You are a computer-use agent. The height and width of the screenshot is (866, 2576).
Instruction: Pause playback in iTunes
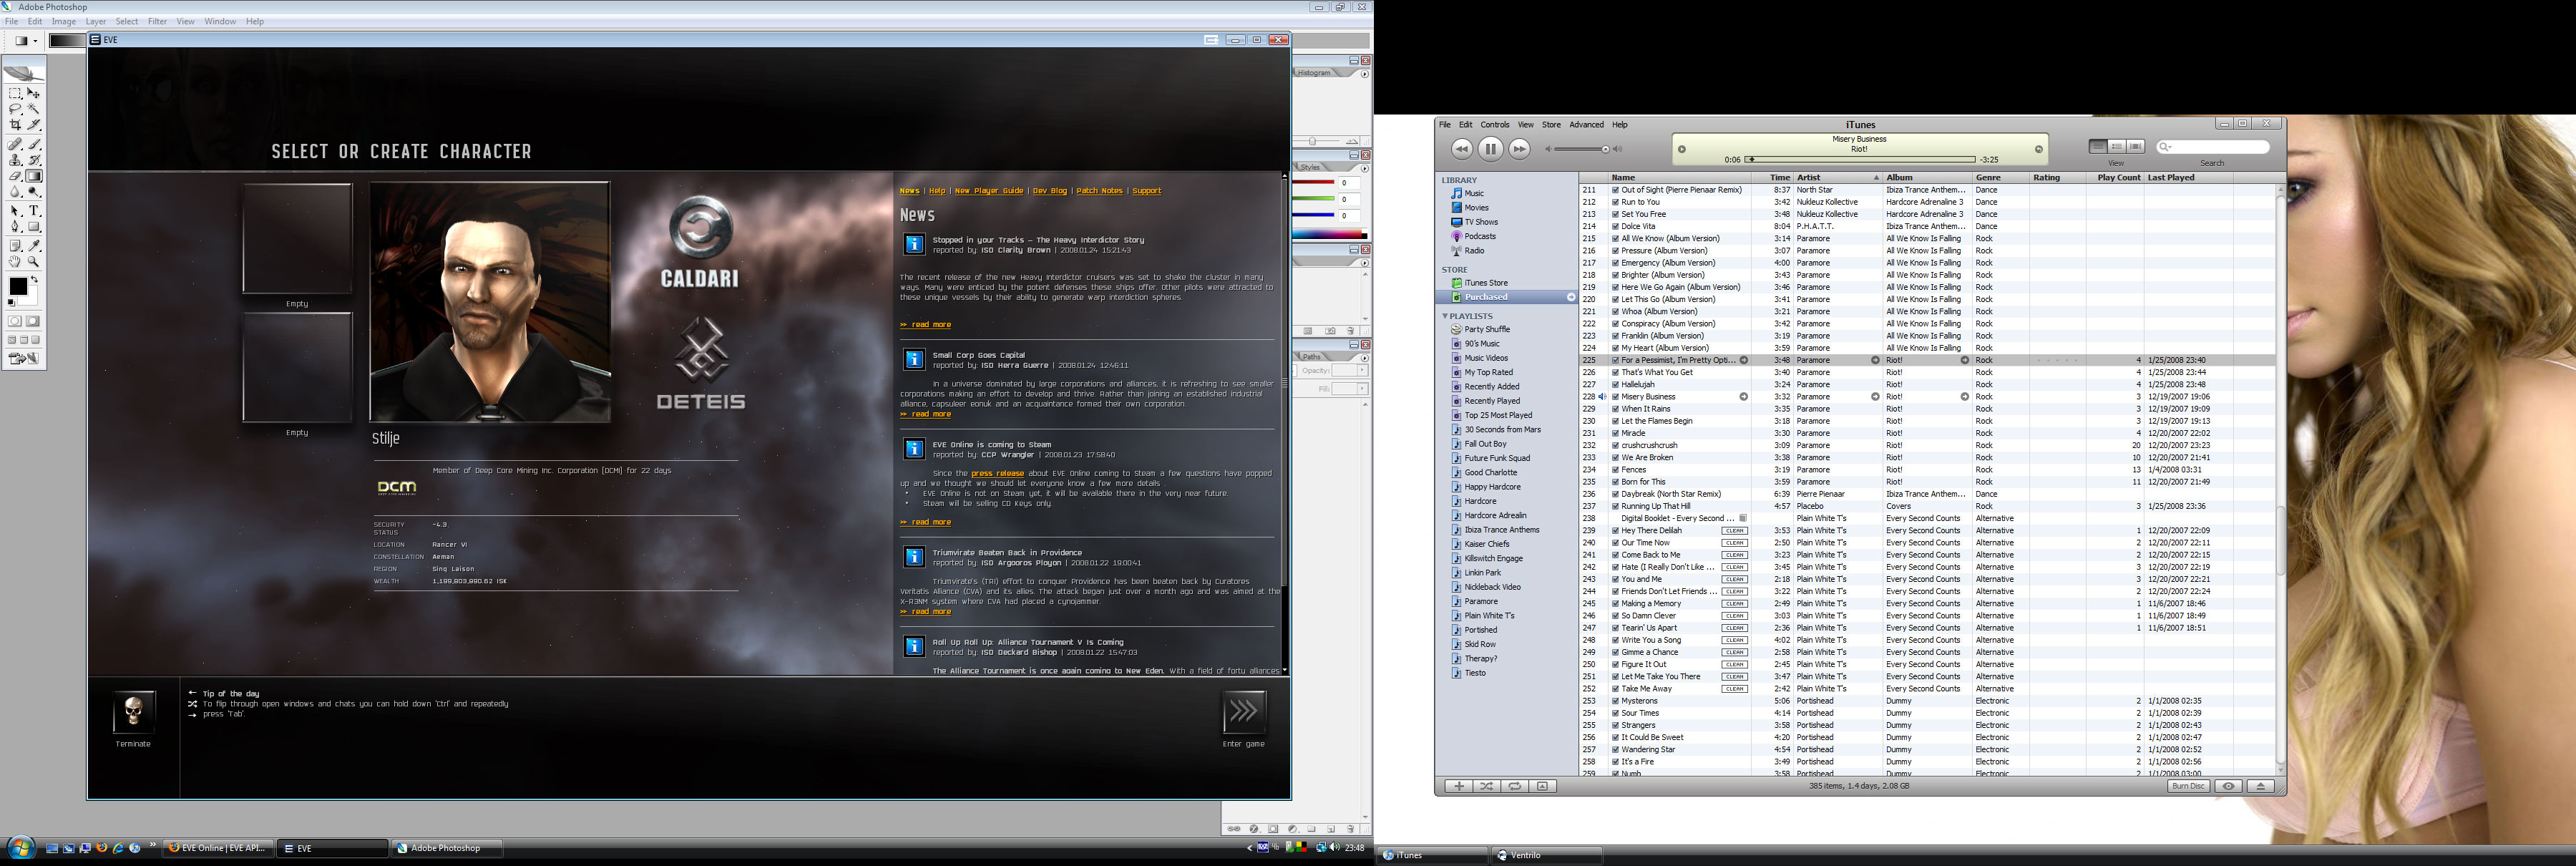(1490, 149)
